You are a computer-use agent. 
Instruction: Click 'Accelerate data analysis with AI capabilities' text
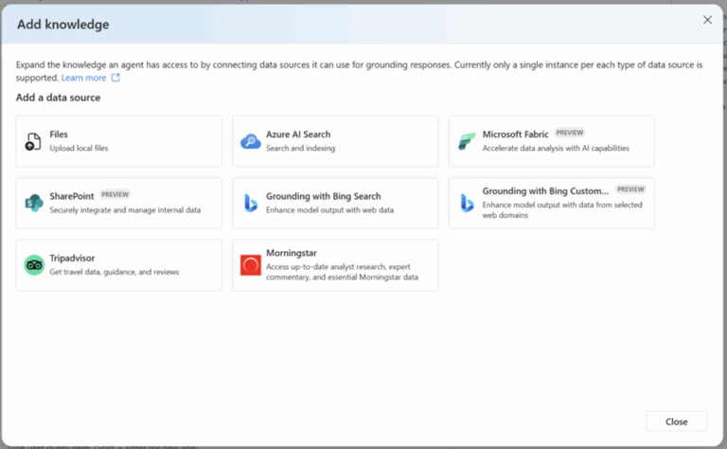click(x=556, y=148)
